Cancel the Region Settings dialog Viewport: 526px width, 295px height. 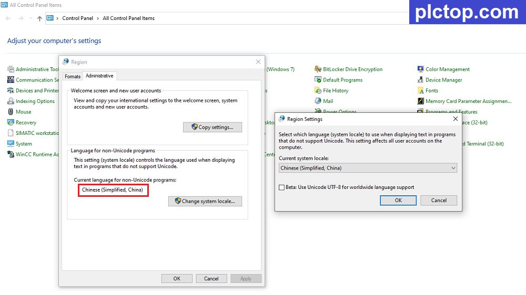(x=439, y=200)
